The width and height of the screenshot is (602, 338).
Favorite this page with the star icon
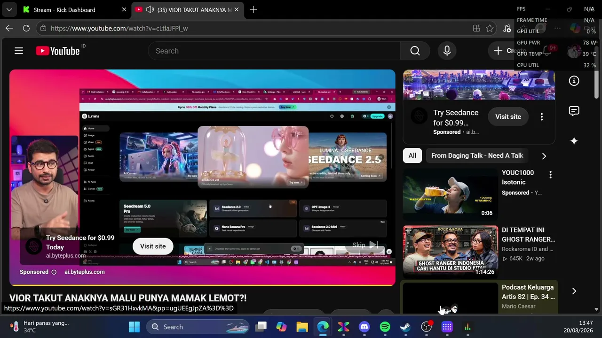click(x=490, y=28)
